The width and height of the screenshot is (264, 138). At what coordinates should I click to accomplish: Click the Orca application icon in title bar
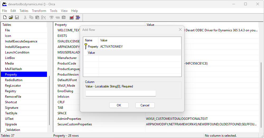click(x=4, y=4)
